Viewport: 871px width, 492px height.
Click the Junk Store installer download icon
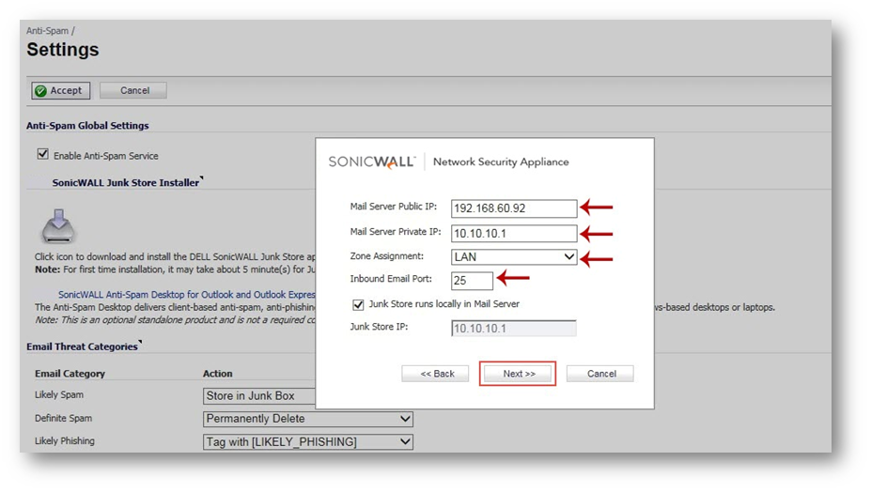(x=58, y=226)
